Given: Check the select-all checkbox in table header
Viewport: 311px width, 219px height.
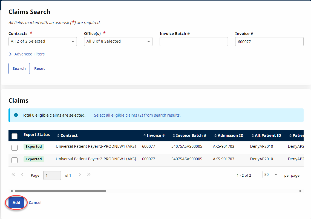Looking at the screenshot, I should 15,136.
